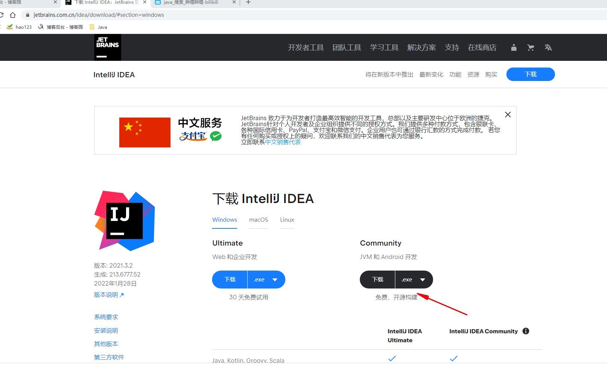
Task: Open the 开发者工具 menu
Action: coord(306,47)
